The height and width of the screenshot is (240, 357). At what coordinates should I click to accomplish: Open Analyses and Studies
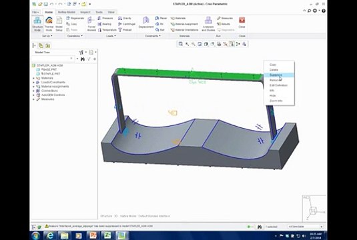(208, 24)
